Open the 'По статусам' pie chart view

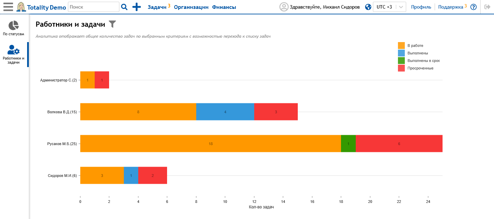click(x=13, y=28)
